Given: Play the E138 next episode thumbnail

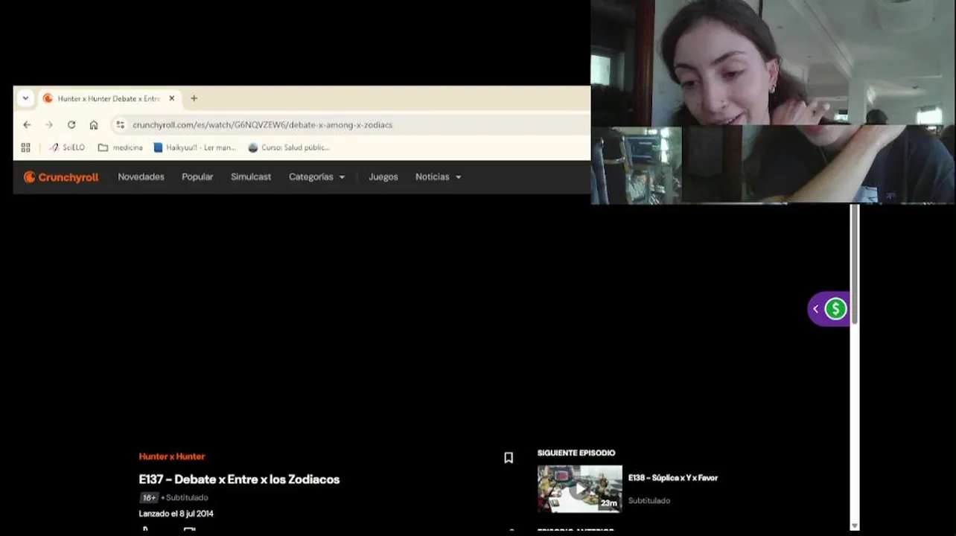Looking at the screenshot, I should (x=580, y=489).
